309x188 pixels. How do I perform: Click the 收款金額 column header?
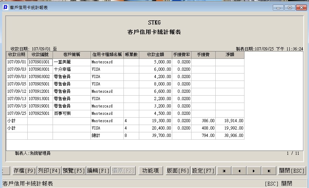(155, 55)
